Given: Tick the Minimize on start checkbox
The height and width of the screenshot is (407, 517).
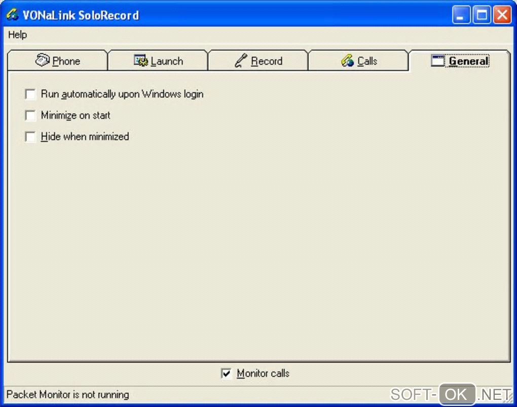Looking at the screenshot, I should coord(30,116).
